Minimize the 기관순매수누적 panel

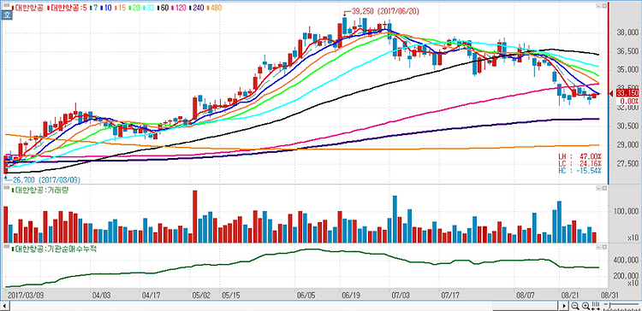pos(597,247)
